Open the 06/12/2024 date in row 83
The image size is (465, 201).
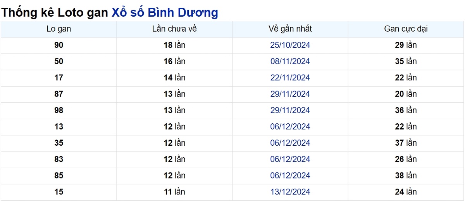290,159
